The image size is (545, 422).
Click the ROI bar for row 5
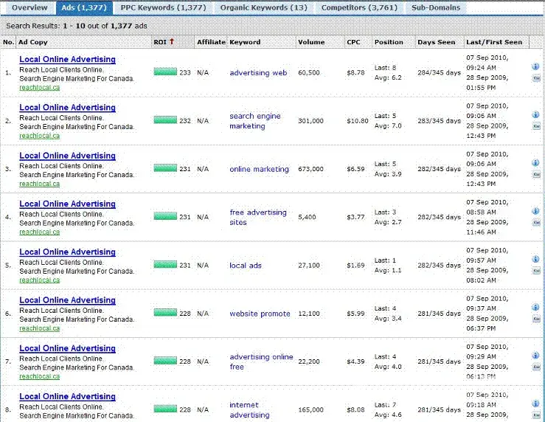(165, 266)
